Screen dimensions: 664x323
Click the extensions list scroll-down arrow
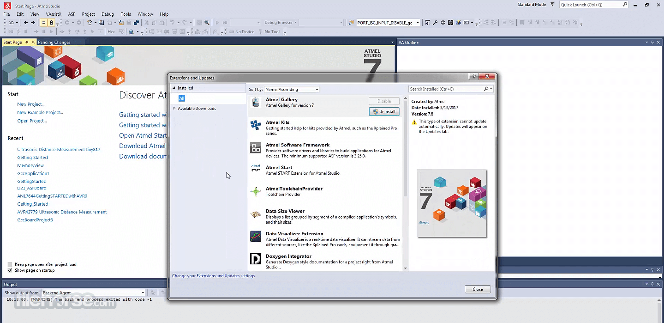tap(406, 268)
